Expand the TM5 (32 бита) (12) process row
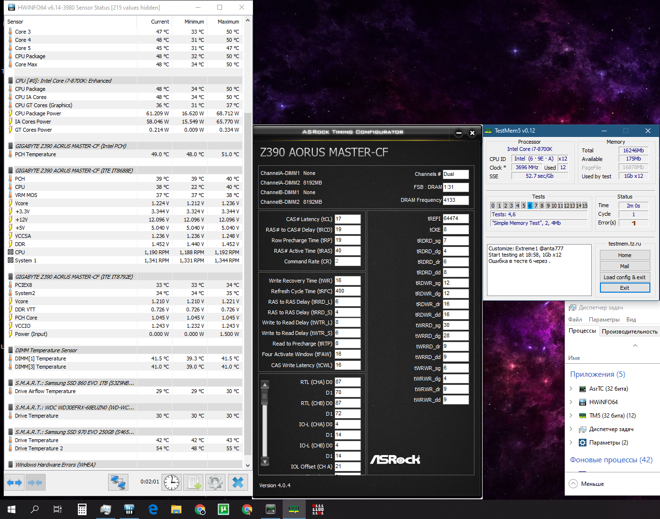 pyautogui.click(x=571, y=416)
